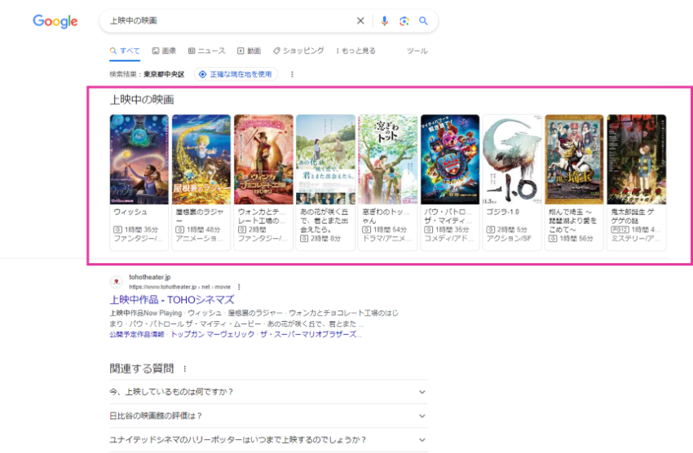The width and height of the screenshot is (693, 453).
Task: Open the 屋根裏のラジャー movie poster
Action: 201,160
